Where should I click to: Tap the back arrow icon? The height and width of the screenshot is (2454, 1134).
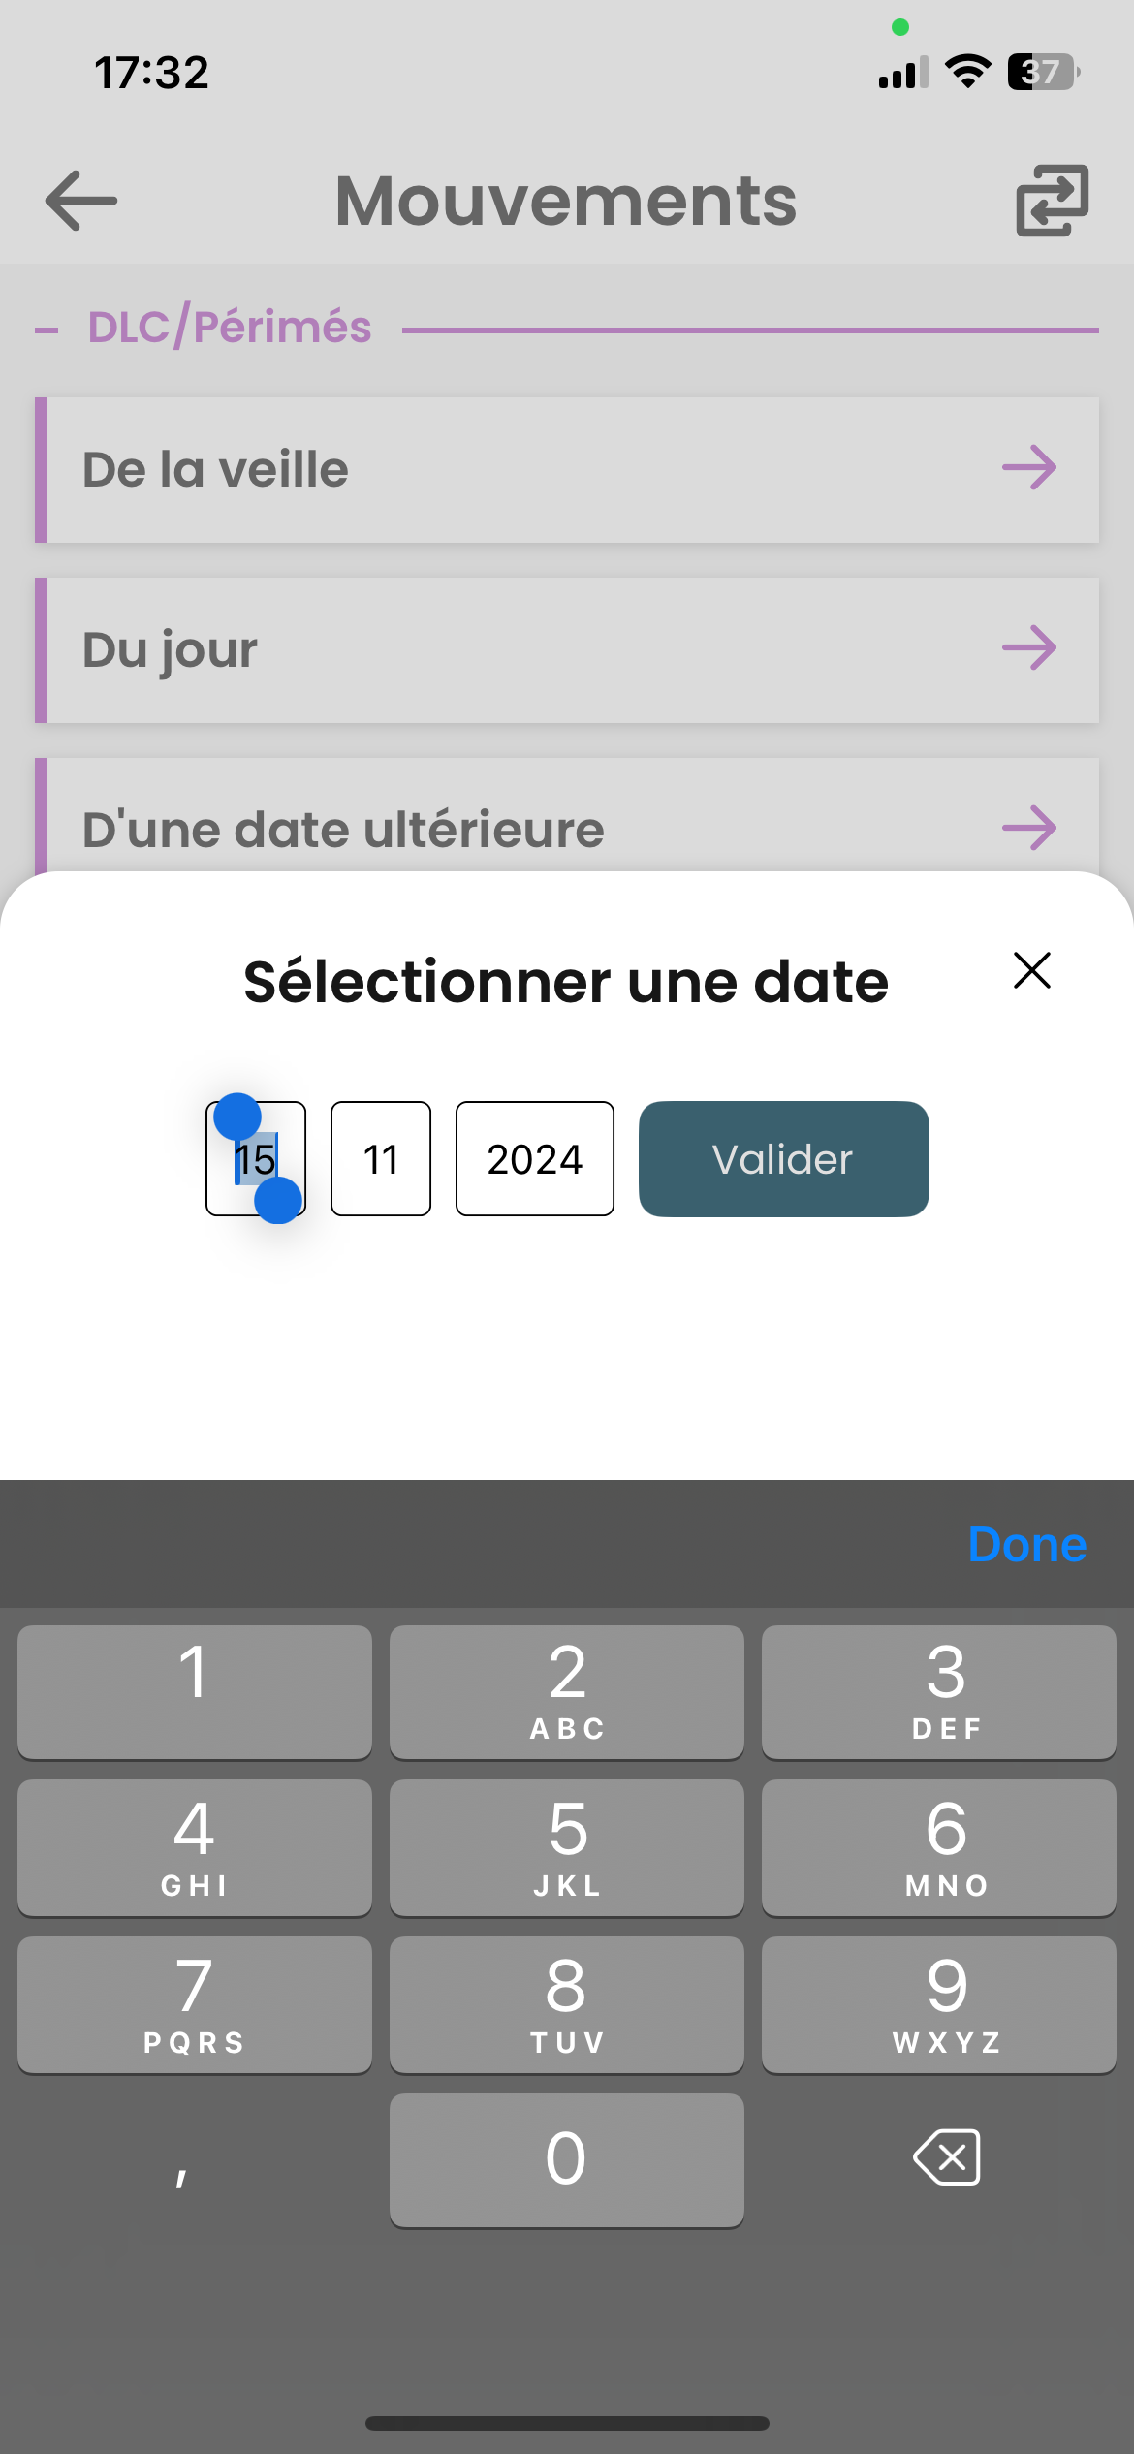pyautogui.click(x=81, y=201)
